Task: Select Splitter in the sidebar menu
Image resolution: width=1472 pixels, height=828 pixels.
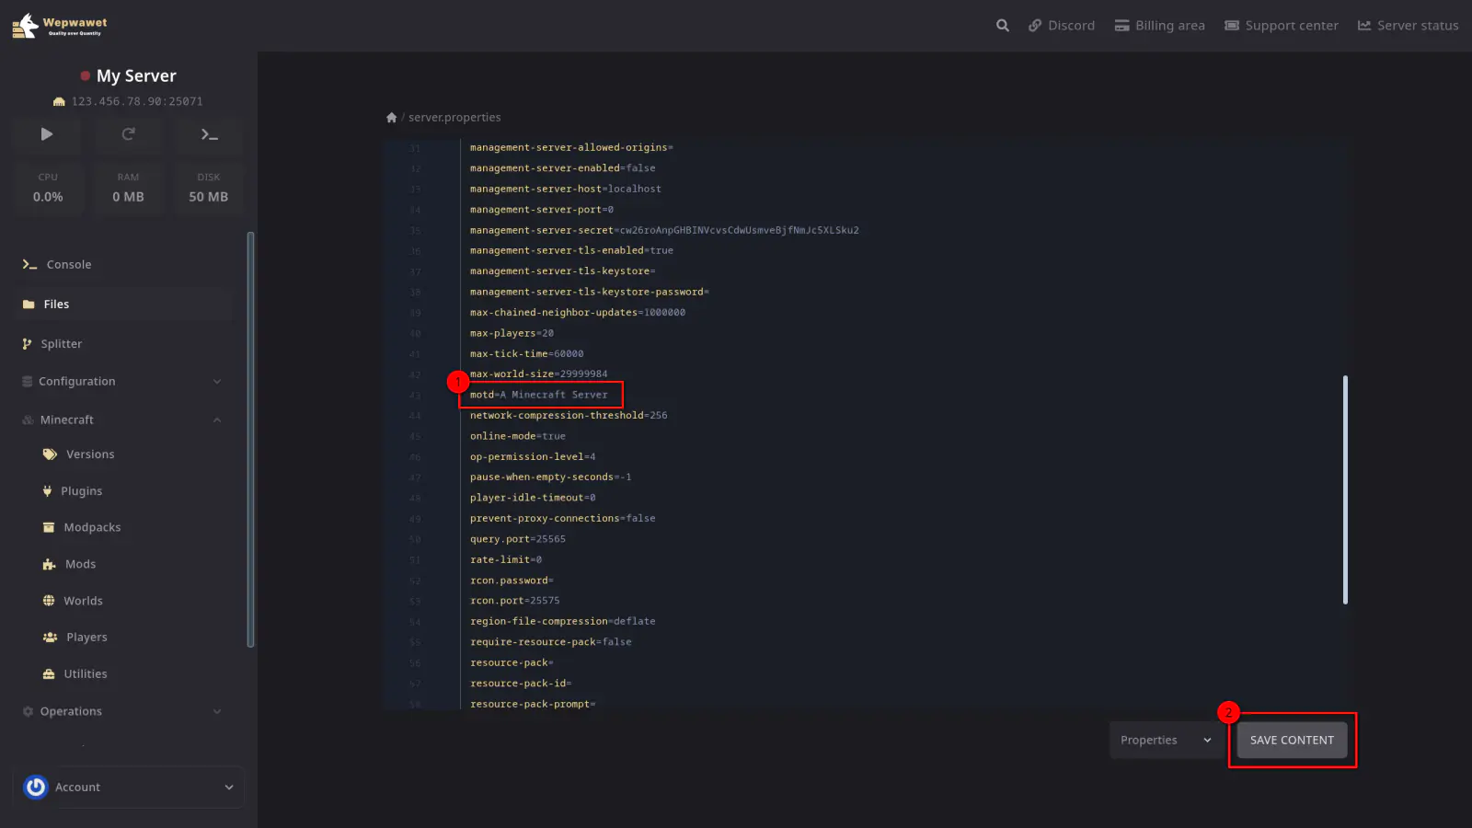Action: click(62, 344)
